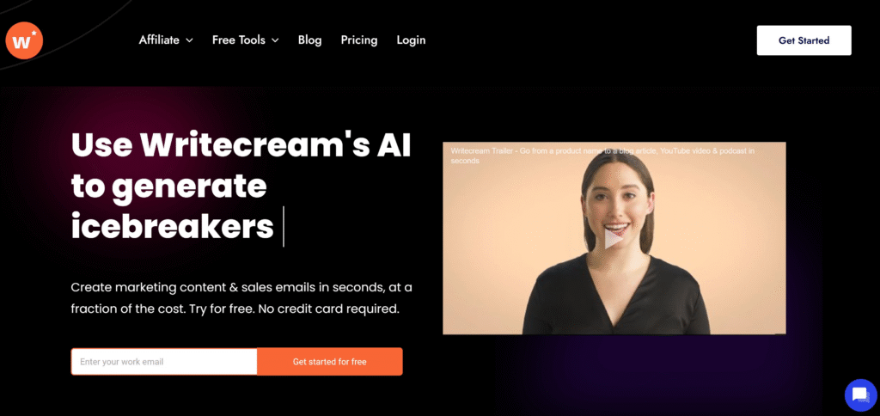Click the animated word icebreakers
Image resolution: width=880 pixels, height=416 pixels.
172,226
